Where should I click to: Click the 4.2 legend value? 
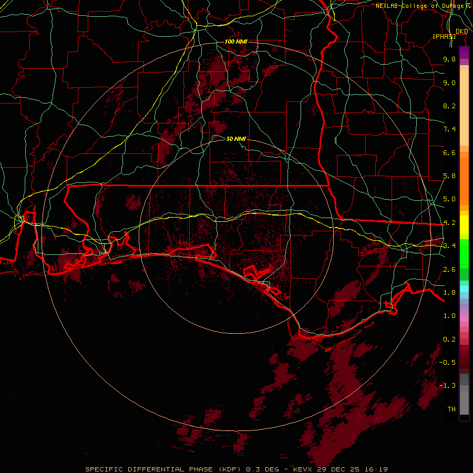(449, 223)
